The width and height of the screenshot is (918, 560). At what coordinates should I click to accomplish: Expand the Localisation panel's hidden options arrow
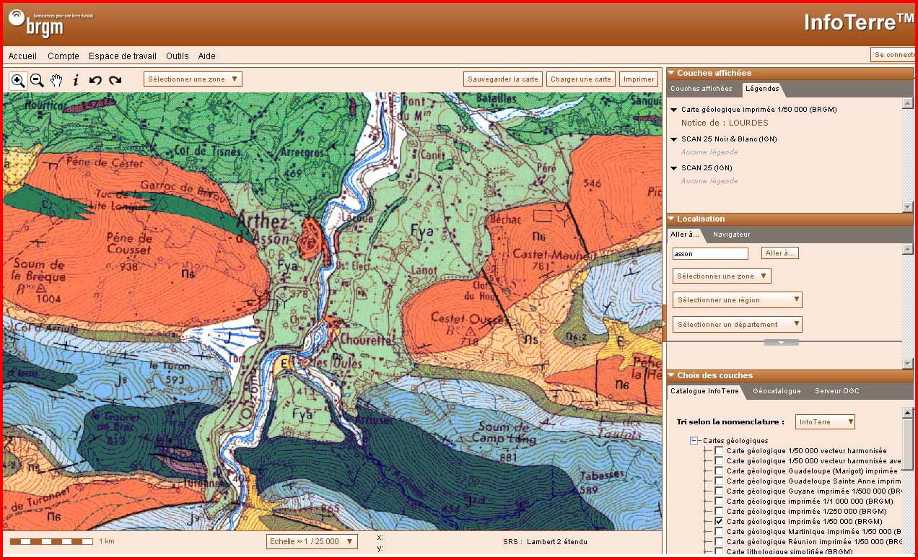(782, 342)
